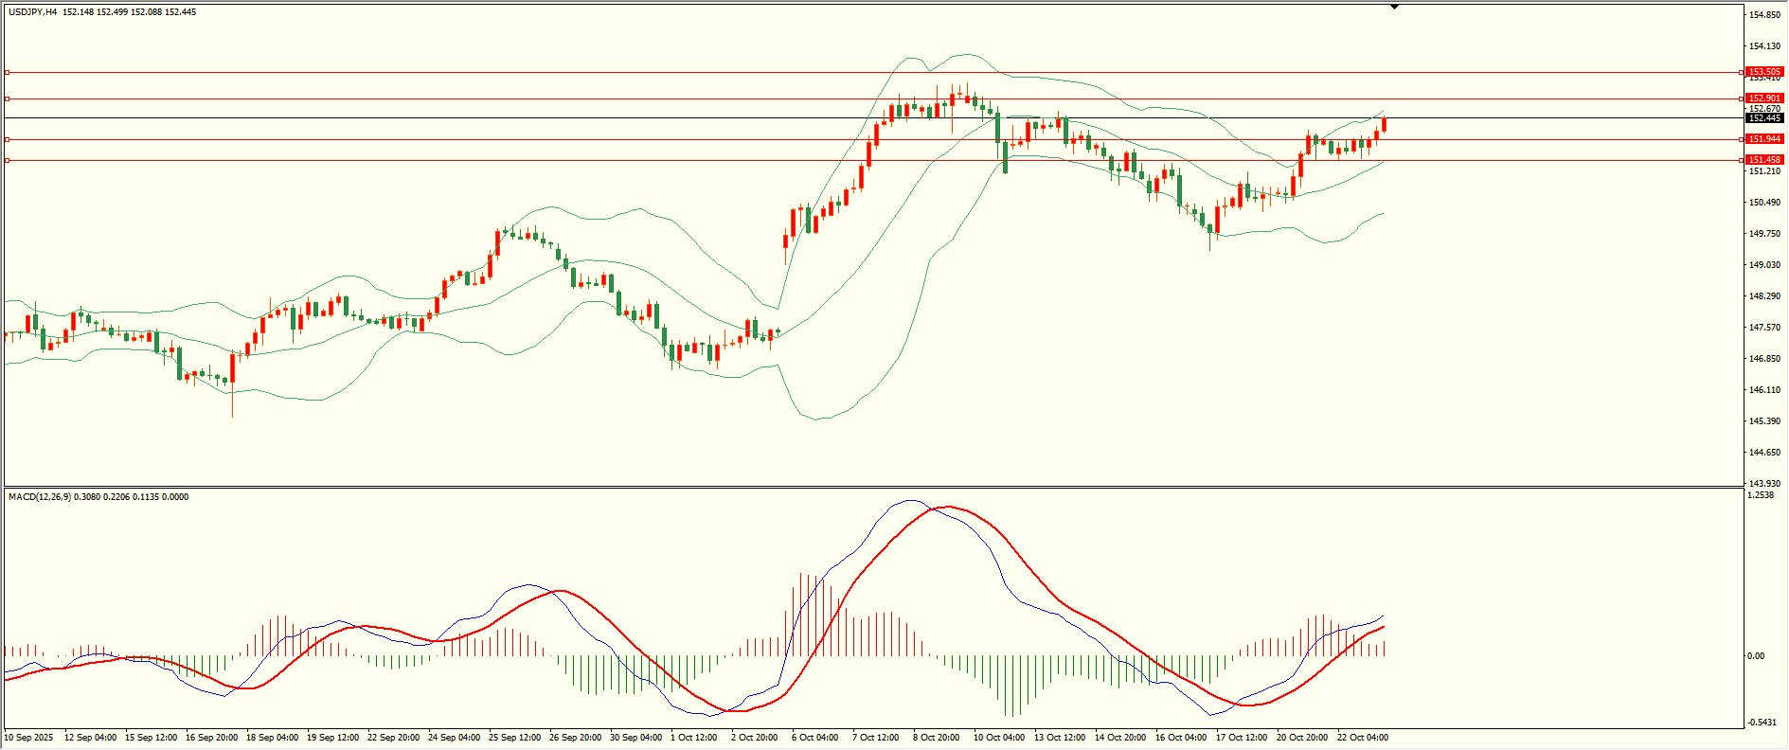Click left handle of the 151.458 line
This screenshot has width=1789, height=750.
pos(8,160)
